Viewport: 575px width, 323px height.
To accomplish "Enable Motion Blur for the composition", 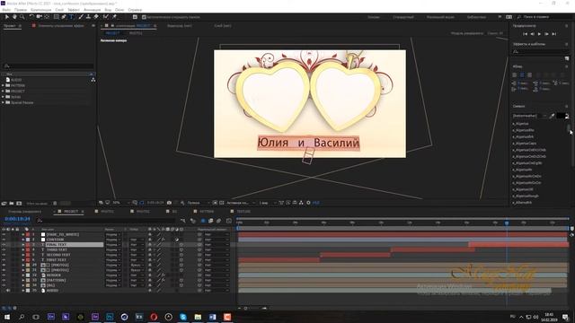I will click(218, 221).
